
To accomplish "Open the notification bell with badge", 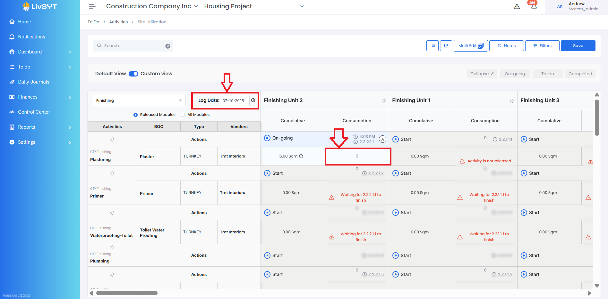I will coord(534,6).
